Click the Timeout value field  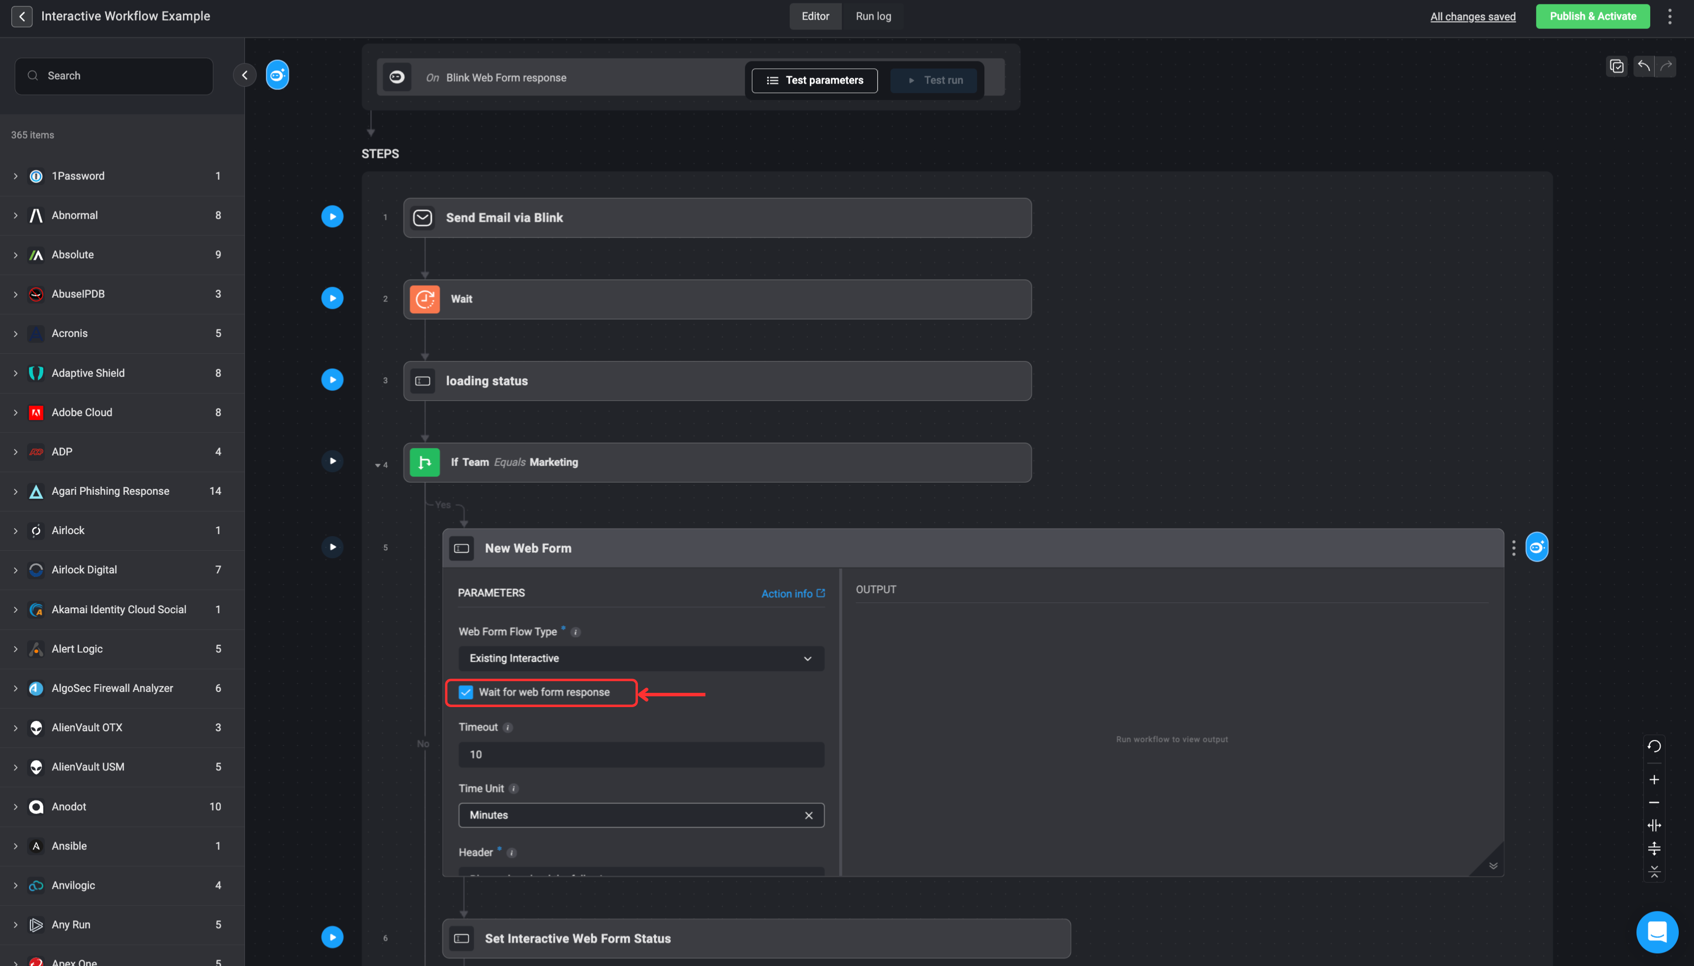tap(641, 754)
